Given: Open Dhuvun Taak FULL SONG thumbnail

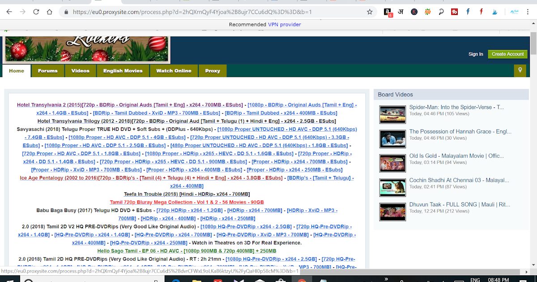Looking at the screenshot, I should pos(392,212).
